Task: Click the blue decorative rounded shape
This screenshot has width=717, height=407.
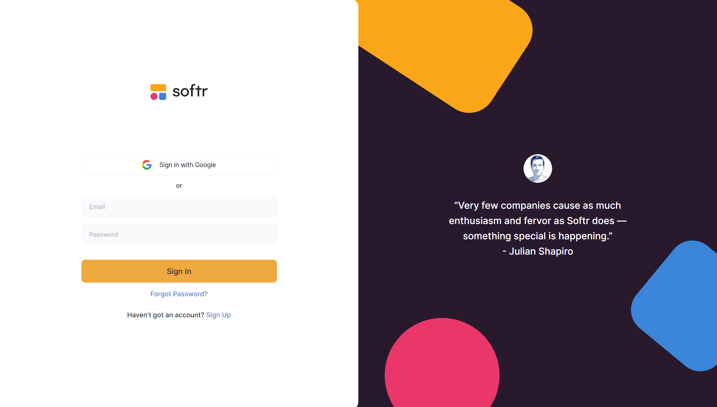Action: point(677,305)
